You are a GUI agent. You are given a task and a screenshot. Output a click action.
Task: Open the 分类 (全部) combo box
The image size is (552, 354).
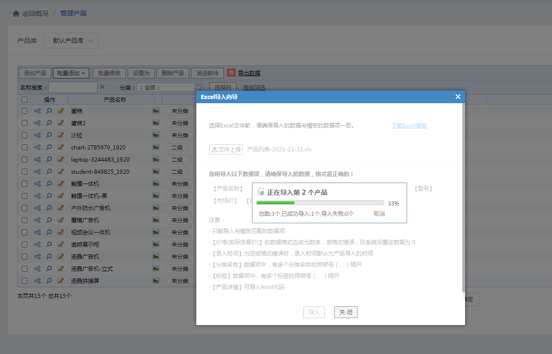click(x=169, y=87)
